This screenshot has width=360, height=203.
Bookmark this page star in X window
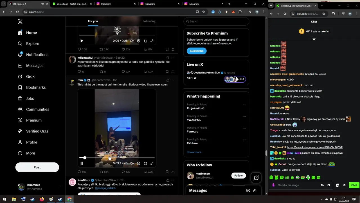pos(204,12)
